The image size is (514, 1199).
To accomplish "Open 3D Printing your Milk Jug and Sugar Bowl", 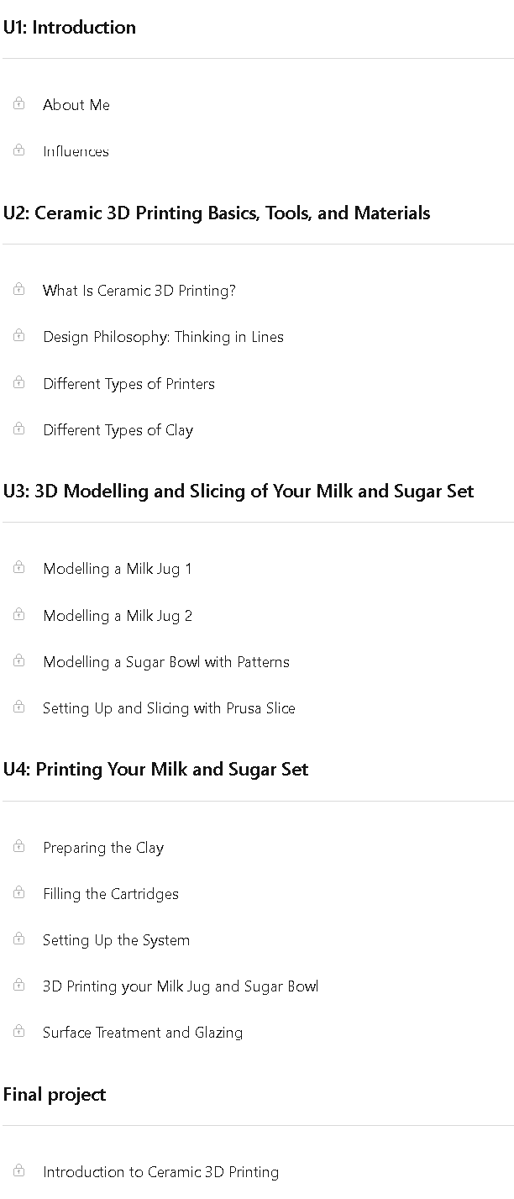I will pyautogui.click(x=181, y=986).
